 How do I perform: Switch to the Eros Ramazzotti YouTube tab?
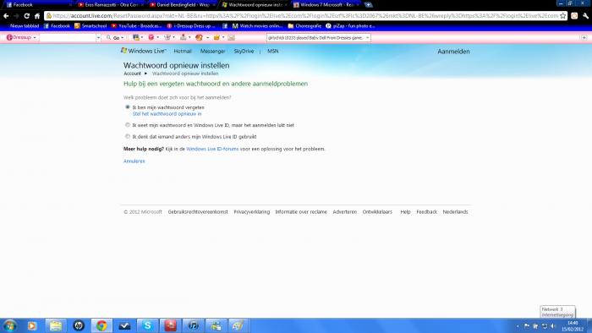110,5
